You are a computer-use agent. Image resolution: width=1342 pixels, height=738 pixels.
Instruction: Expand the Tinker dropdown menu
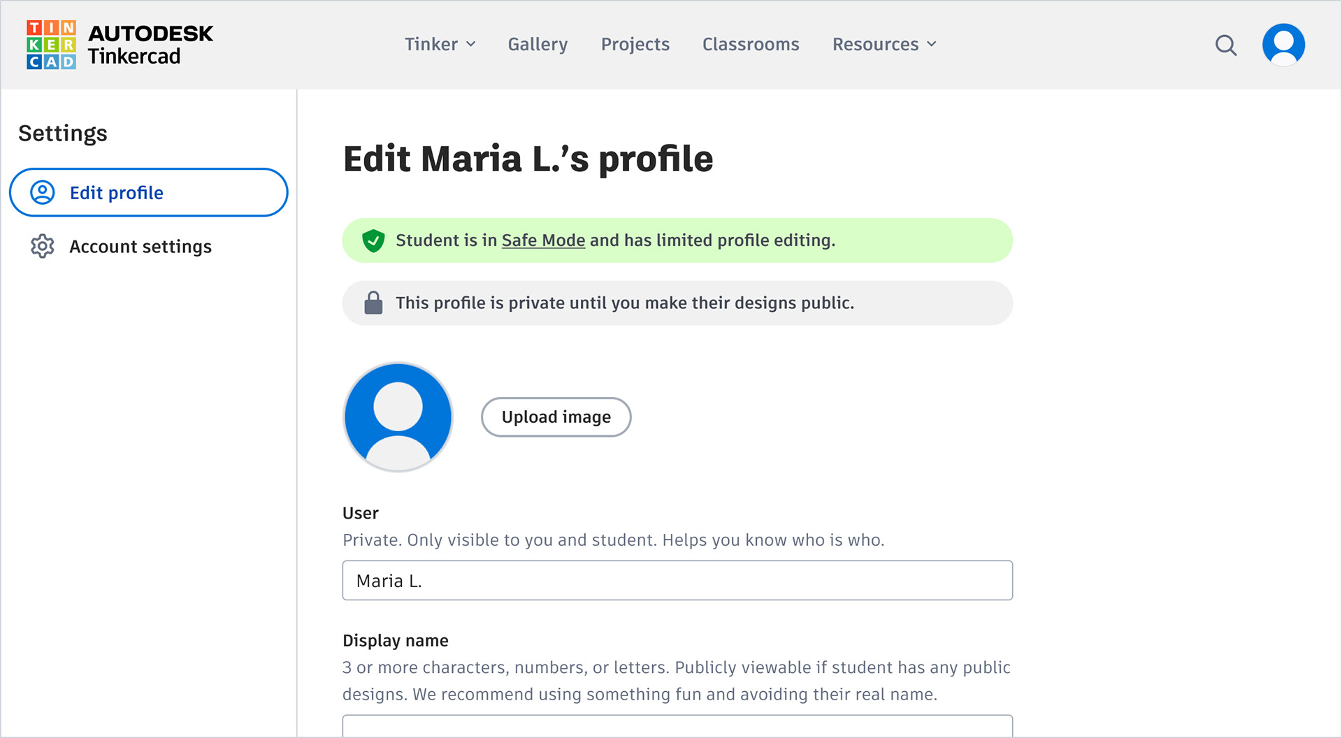pos(440,44)
